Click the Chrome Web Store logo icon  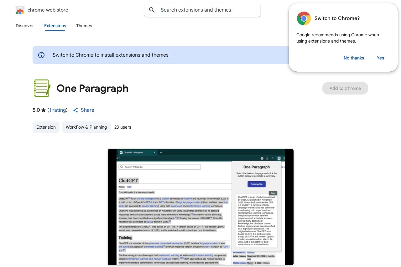[x=20, y=10]
